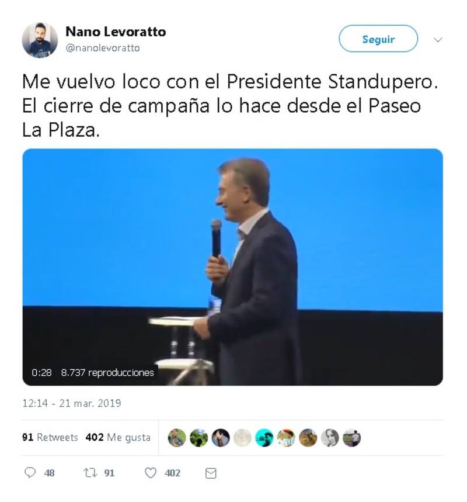
Task: Click the last liker avatar in row
Action: coord(351,438)
